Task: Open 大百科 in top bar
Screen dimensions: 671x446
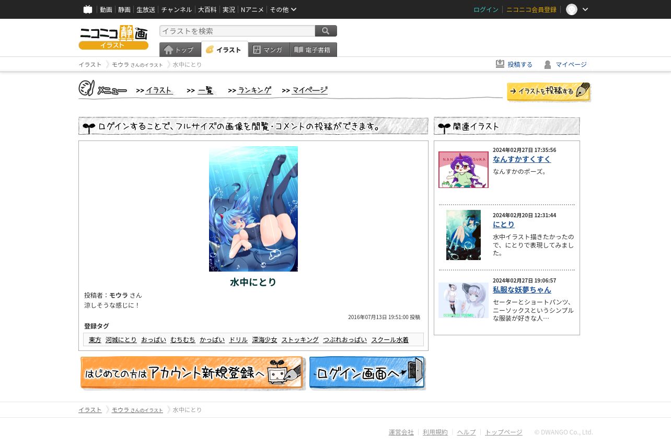Action: pos(207,9)
